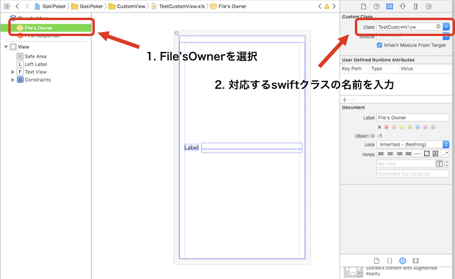This screenshot has height=279, width=455.
Task: Pick the green label color
Action: [x=410, y=127]
